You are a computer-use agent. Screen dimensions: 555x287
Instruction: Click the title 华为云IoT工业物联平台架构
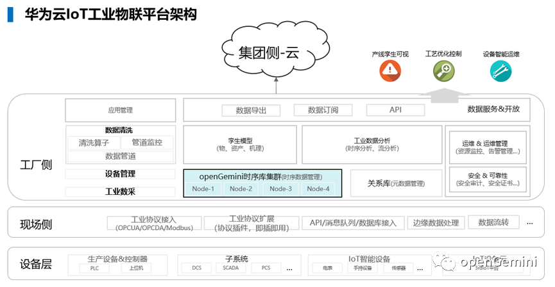(110, 15)
